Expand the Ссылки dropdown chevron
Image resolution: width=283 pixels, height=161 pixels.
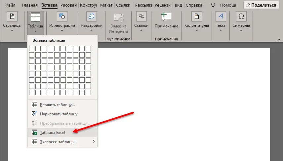[141, 31]
